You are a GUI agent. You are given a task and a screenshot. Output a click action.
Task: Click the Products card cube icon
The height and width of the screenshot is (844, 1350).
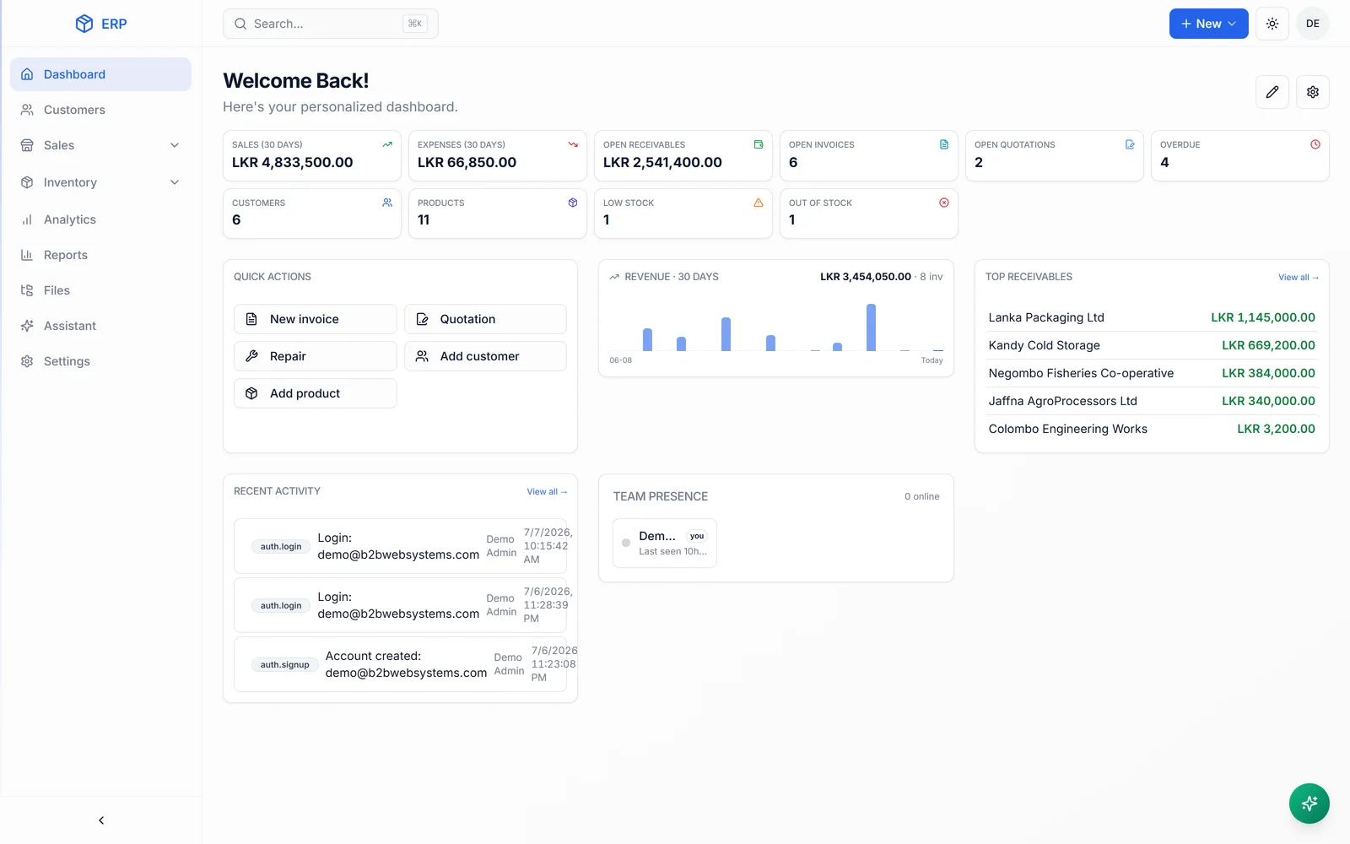[x=573, y=203]
